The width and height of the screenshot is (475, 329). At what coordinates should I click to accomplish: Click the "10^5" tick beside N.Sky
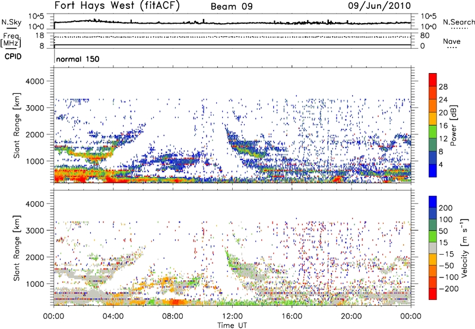[36, 17]
